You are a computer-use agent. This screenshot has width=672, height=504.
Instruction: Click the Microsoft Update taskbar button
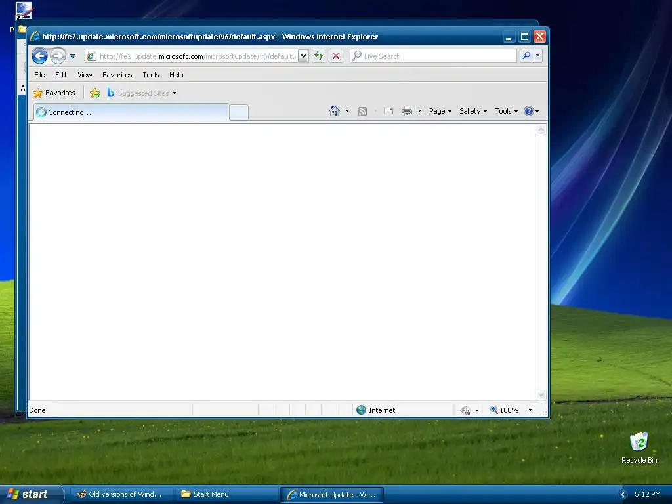pyautogui.click(x=331, y=495)
